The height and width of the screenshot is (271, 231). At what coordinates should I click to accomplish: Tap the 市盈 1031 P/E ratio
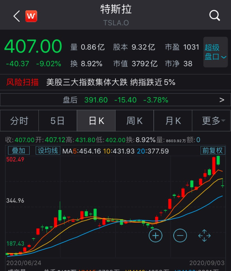point(182,47)
